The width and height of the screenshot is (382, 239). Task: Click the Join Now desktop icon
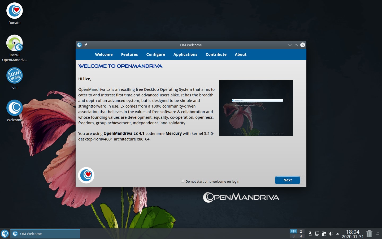point(15,76)
